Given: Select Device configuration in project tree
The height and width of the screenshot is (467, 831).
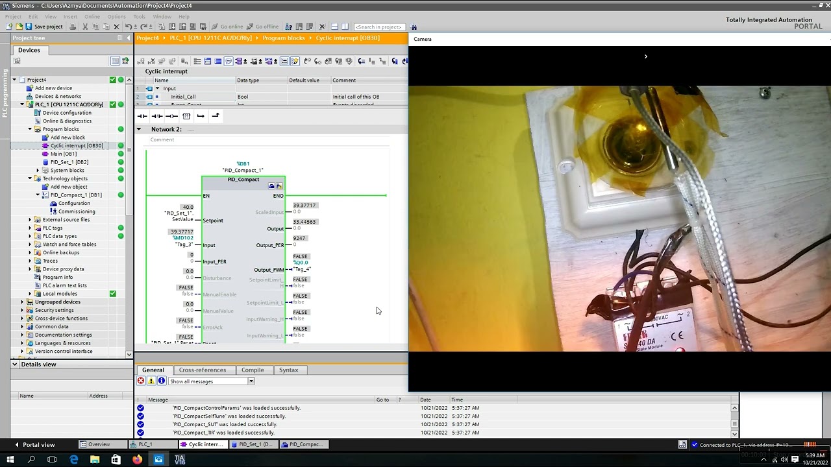Looking at the screenshot, I should [67, 113].
